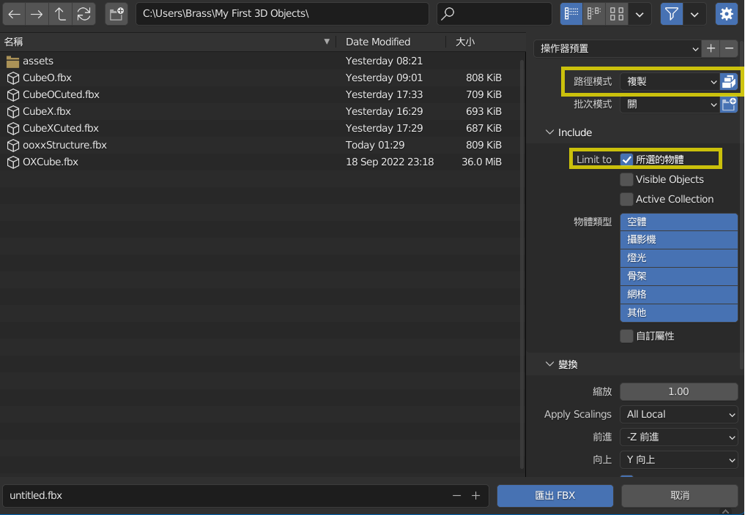Toggle 攝影機 object type option
Image resolution: width=745 pixels, height=515 pixels.
point(678,239)
